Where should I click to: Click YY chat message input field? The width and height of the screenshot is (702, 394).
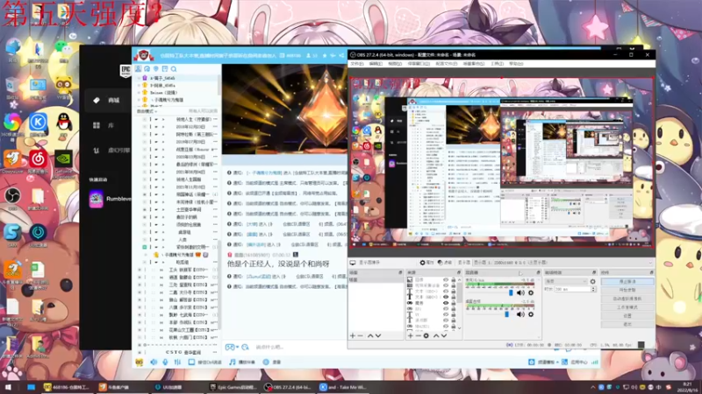point(300,347)
